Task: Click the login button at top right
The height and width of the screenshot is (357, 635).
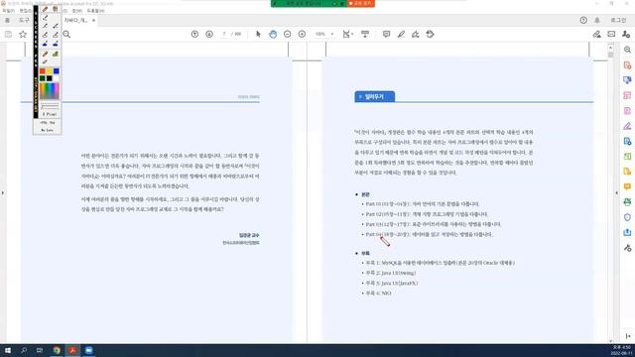Action: (618, 20)
